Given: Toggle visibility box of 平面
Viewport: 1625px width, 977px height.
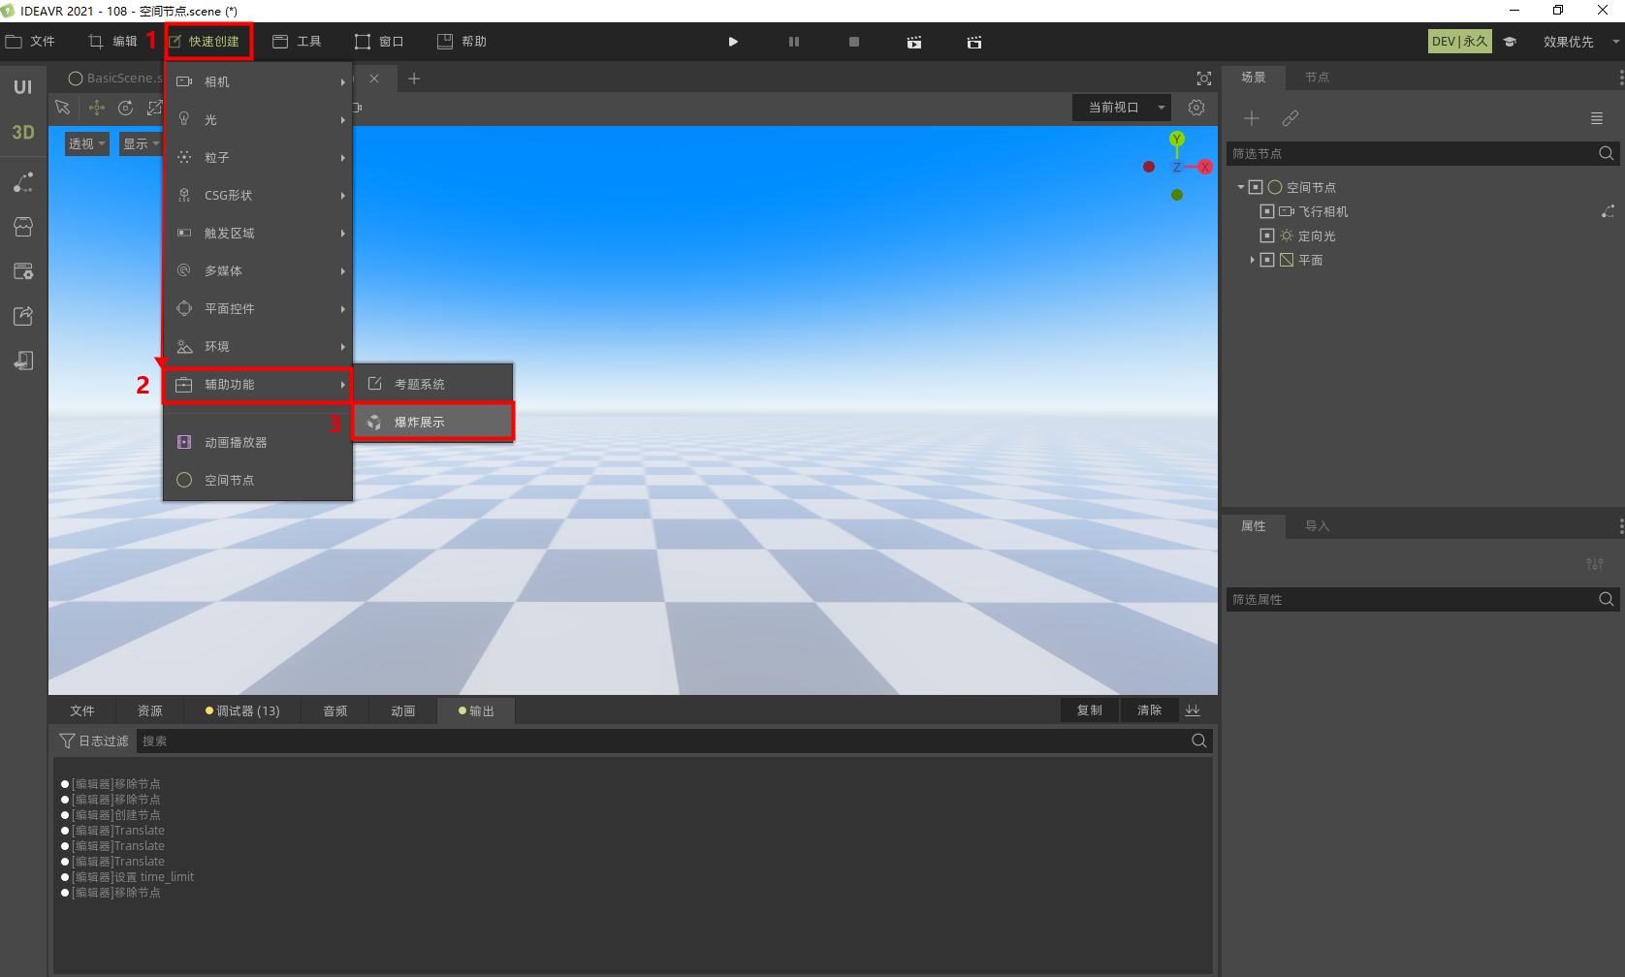Looking at the screenshot, I should pos(1266,260).
